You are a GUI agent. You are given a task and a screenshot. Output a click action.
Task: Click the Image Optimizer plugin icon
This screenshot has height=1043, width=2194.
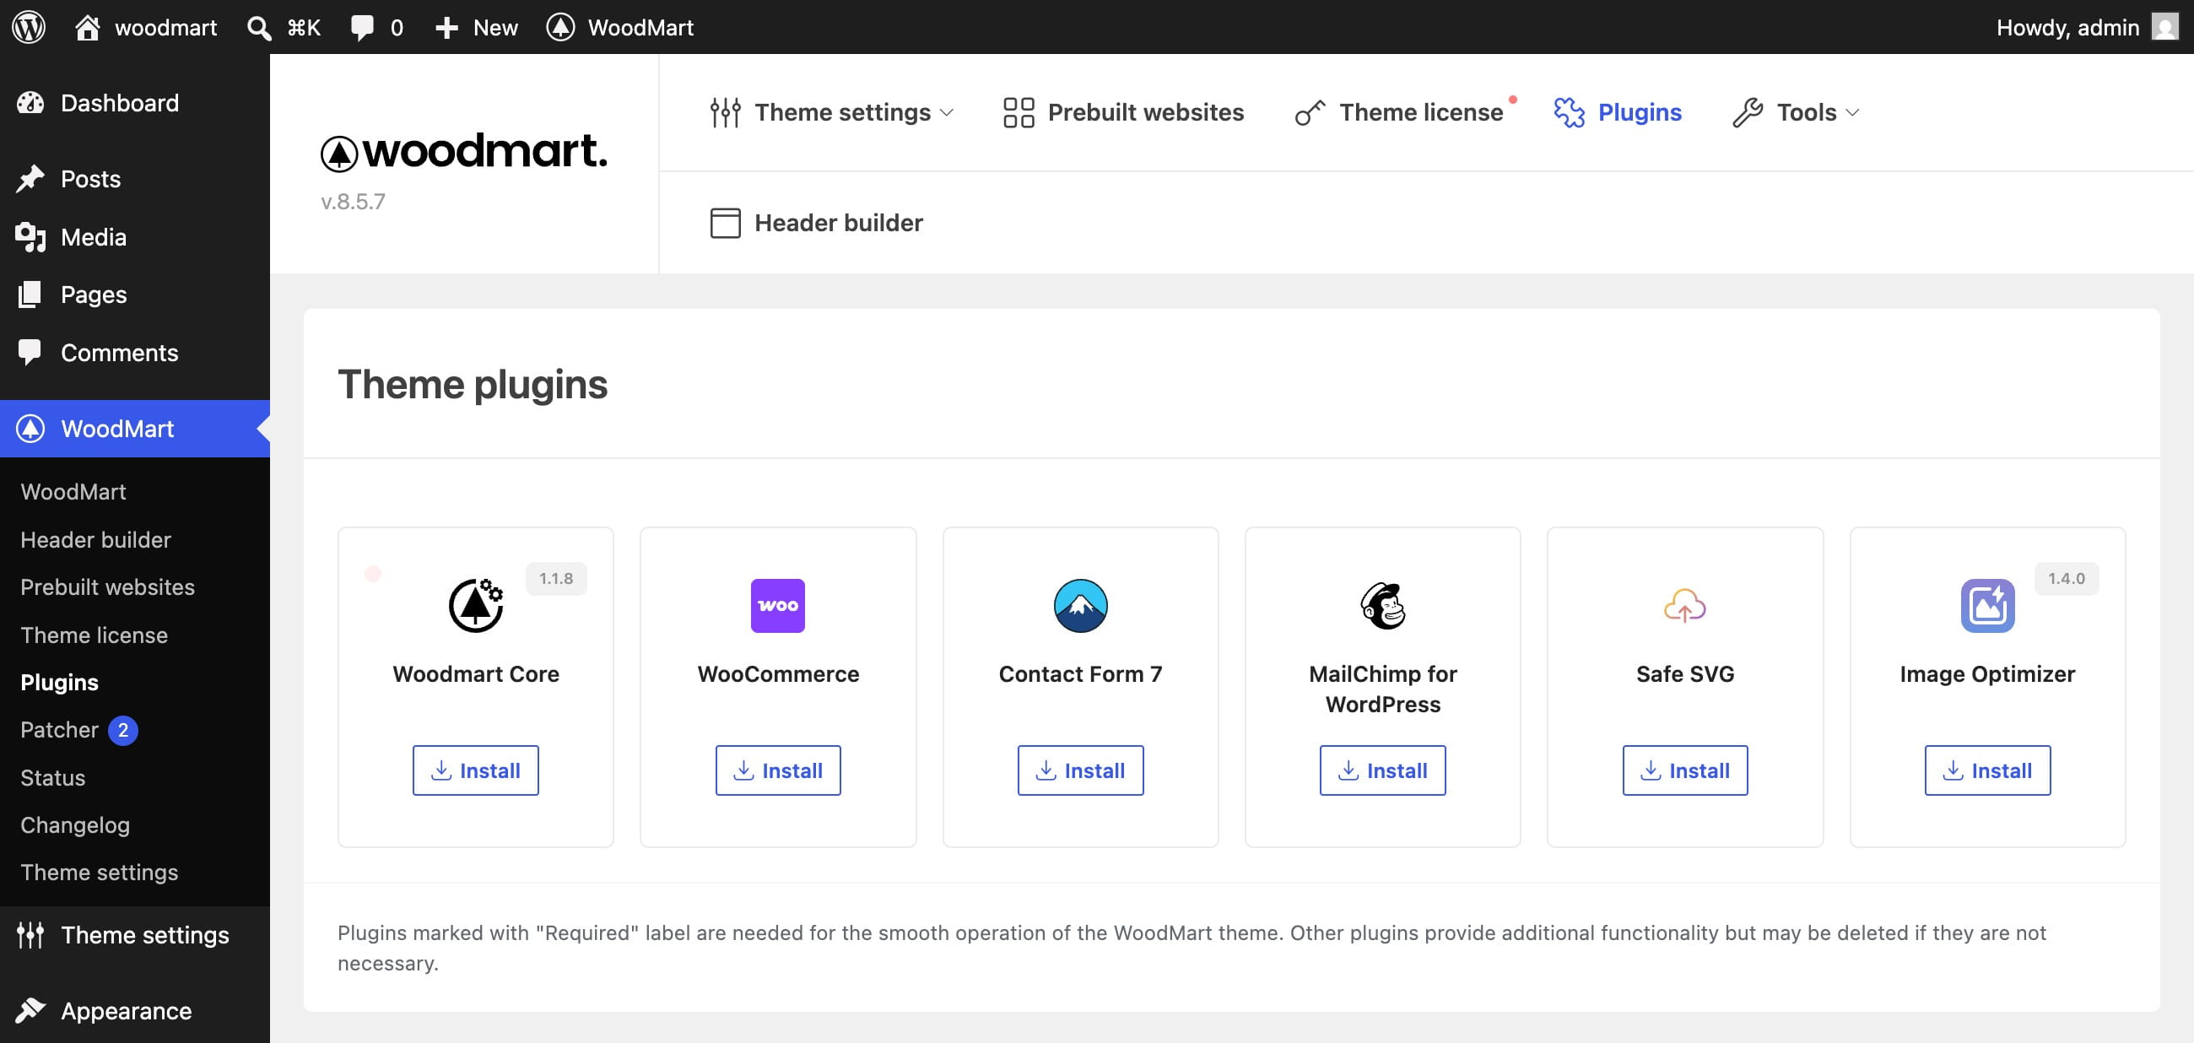(1987, 605)
